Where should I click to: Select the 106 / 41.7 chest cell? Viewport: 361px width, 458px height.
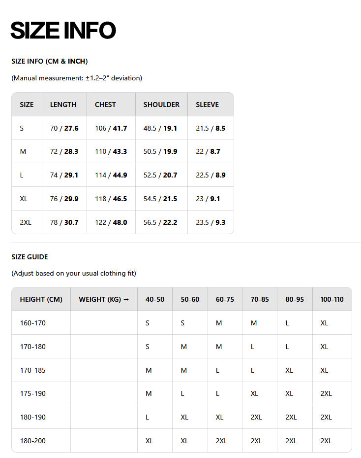click(x=111, y=128)
